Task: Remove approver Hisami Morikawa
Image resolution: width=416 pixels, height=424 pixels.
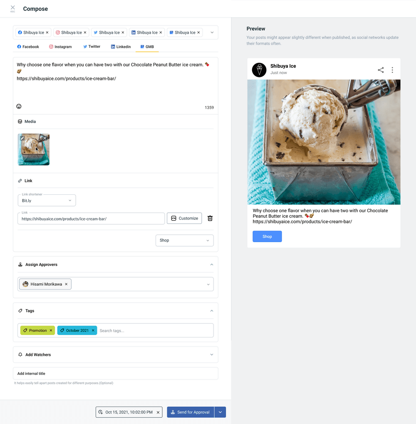Action: 66,284
